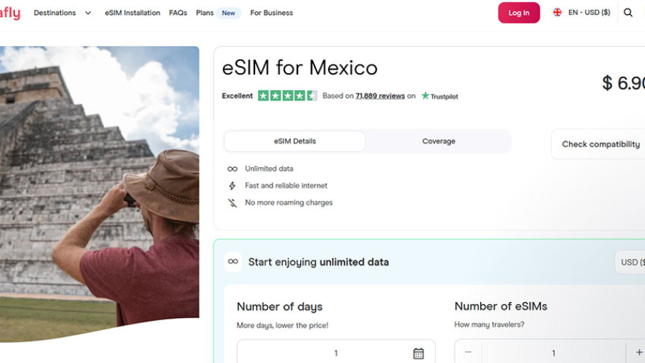Open For Business page
Screen dimensions: 645x363
click(272, 13)
